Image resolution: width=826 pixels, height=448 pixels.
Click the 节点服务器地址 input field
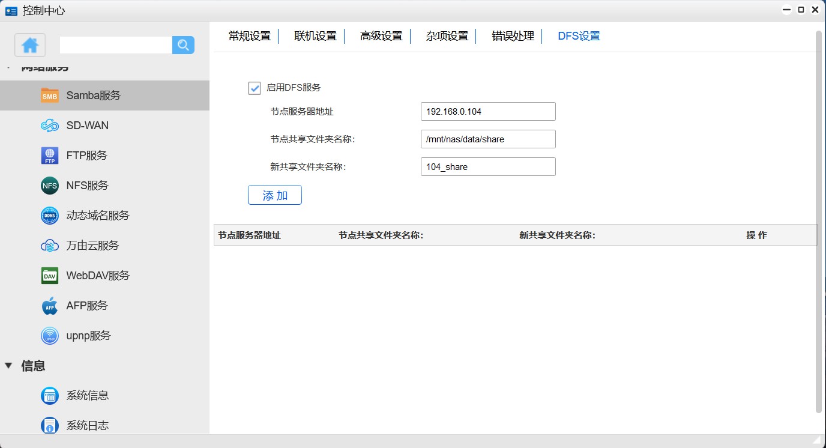(x=488, y=112)
